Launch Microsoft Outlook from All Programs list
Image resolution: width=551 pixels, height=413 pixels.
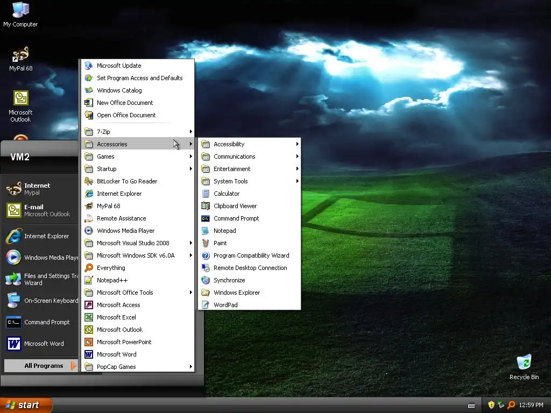pos(138,330)
